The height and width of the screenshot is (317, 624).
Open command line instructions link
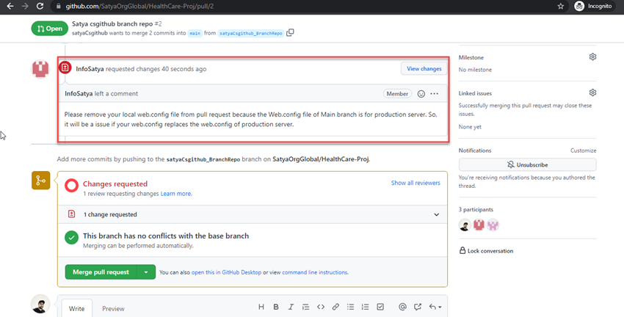tap(315, 272)
